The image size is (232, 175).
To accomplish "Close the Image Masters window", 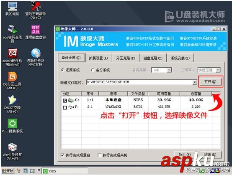I will pyautogui.click(x=224, y=29).
